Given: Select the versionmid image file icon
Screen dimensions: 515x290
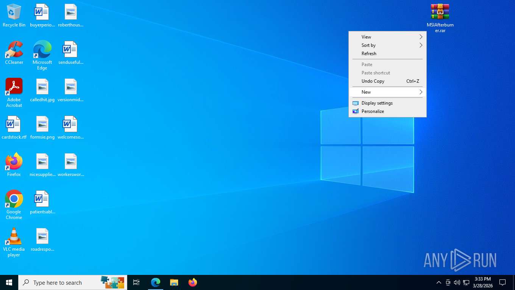Looking at the screenshot, I should pos(70,90).
